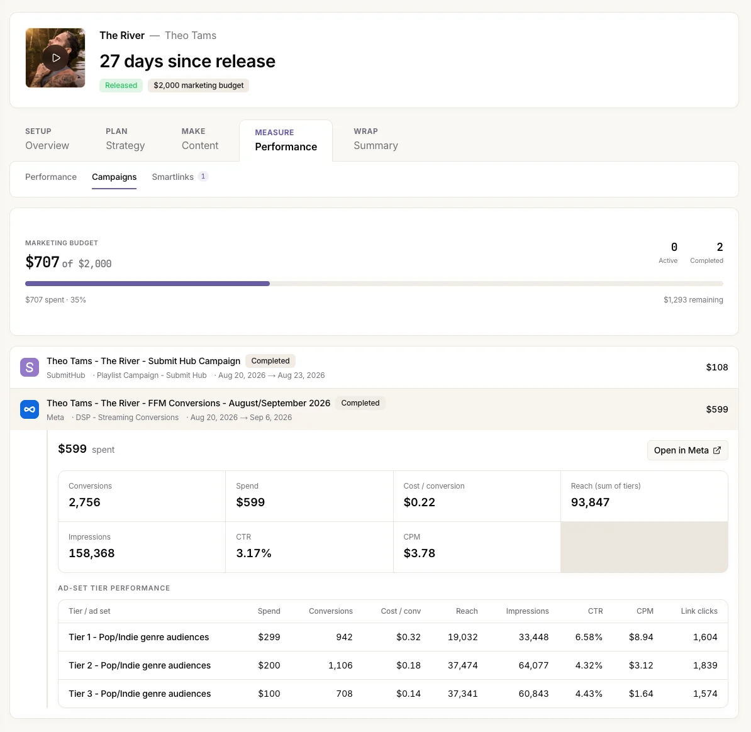
Task: Click the Reach column header in tier table
Action: [x=467, y=611]
